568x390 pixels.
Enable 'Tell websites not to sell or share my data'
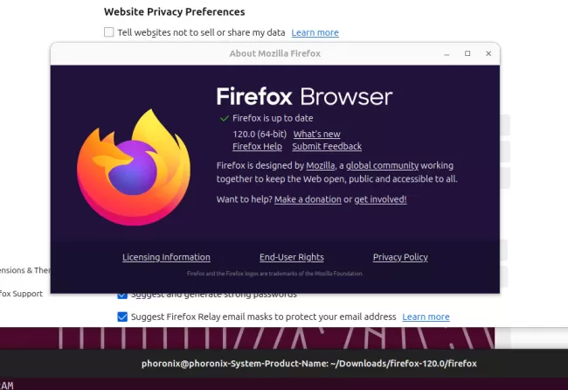click(x=109, y=32)
